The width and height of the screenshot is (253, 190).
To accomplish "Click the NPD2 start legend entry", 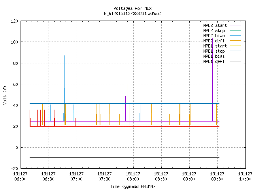I will coord(222,25).
